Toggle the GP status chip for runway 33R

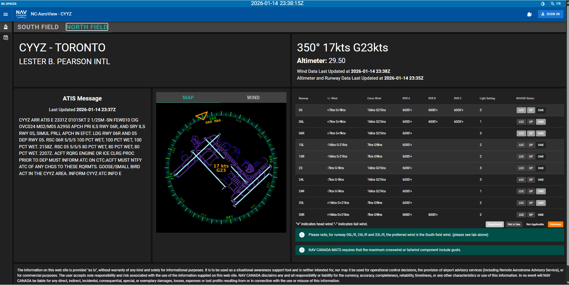(x=531, y=215)
